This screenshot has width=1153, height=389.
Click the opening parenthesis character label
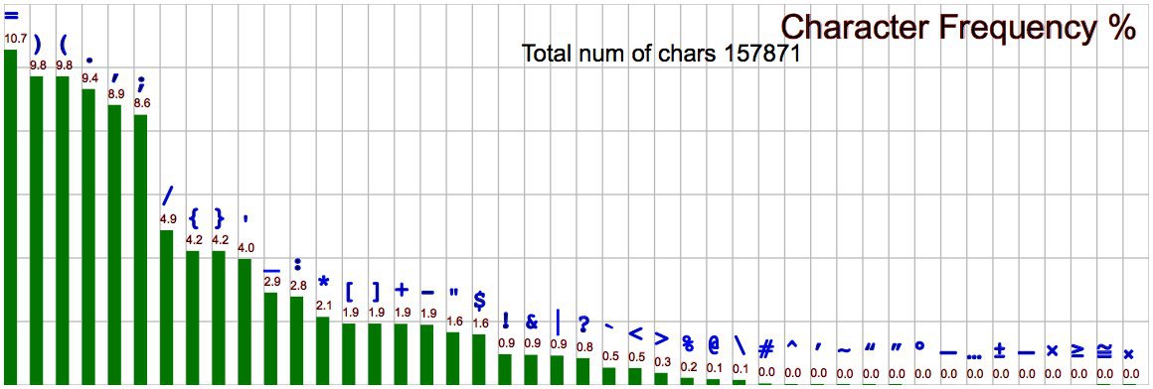tap(64, 44)
